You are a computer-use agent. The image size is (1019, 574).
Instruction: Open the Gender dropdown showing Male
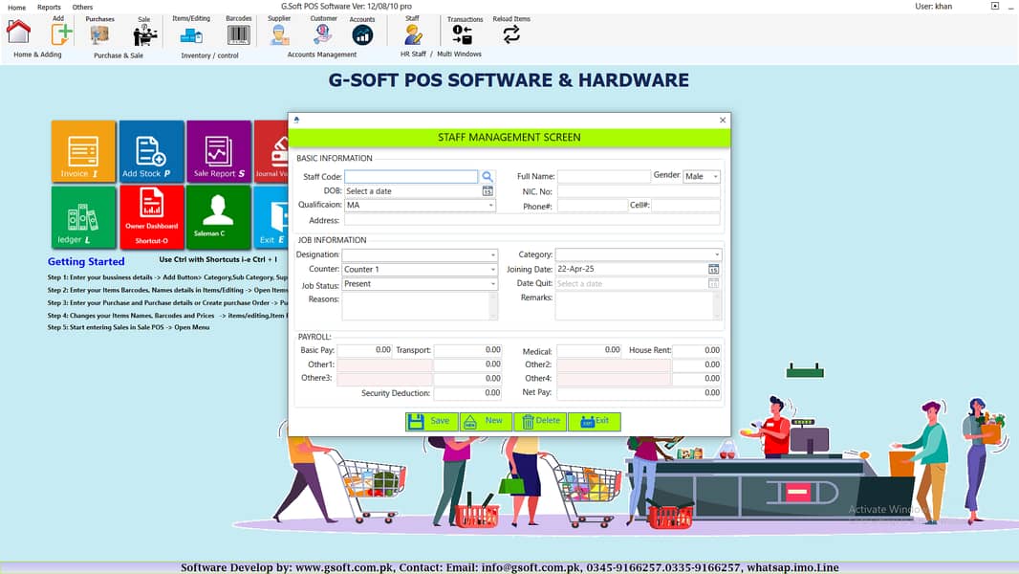[x=702, y=176]
